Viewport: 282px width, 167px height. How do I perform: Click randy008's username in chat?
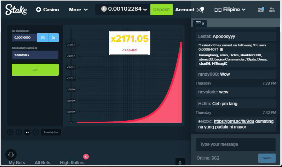pyautogui.click(x=208, y=74)
